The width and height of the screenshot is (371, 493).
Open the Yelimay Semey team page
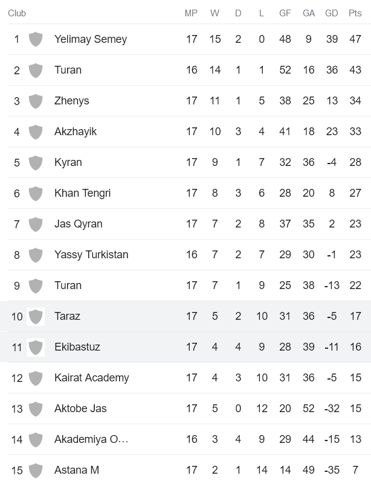[x=91, y=39]
